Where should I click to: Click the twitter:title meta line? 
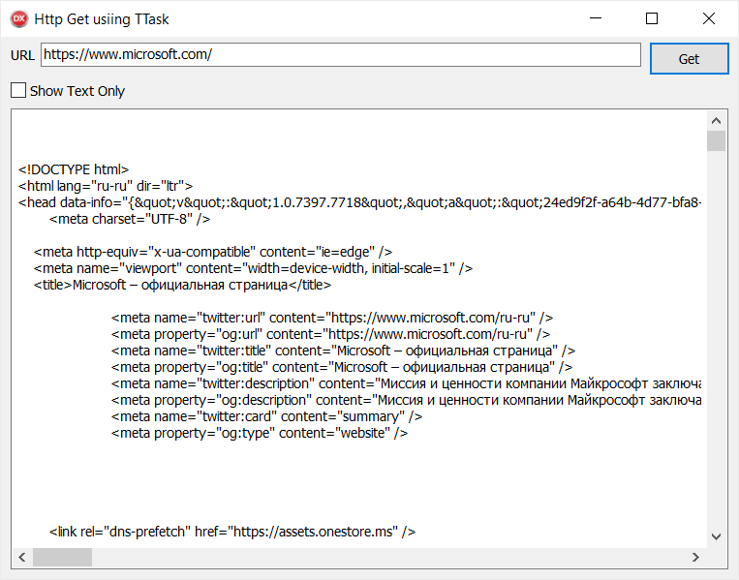pos(343,351)
